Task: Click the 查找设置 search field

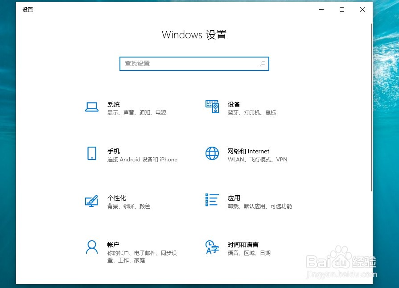Action: click(194, 64)
